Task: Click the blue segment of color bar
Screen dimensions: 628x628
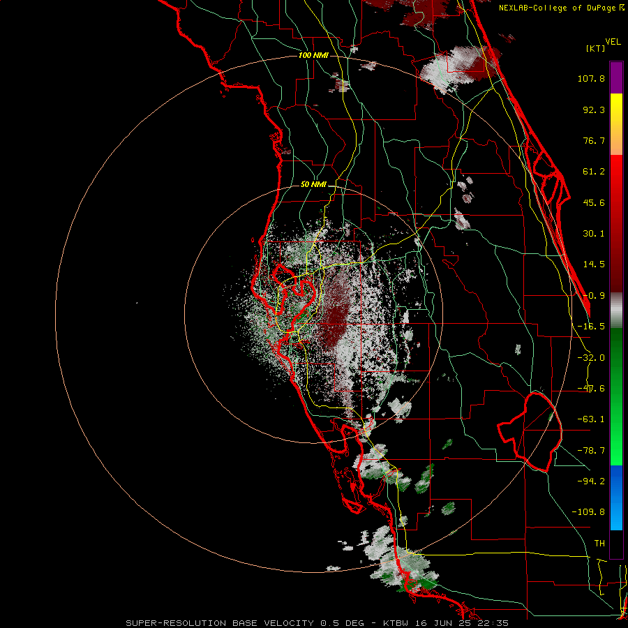Action: [616, 498]
